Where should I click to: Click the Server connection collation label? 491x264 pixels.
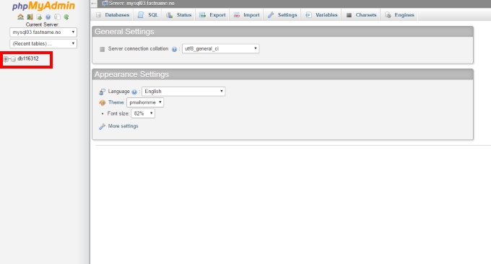pyautogui.click(x=139, y=49)
